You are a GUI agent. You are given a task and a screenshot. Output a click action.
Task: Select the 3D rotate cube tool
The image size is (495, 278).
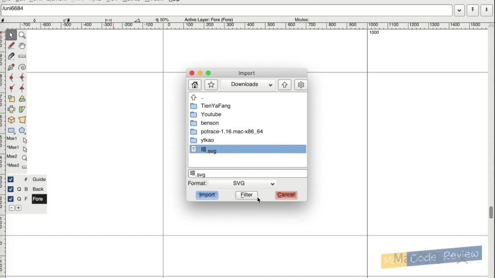(x=11, y=120)
